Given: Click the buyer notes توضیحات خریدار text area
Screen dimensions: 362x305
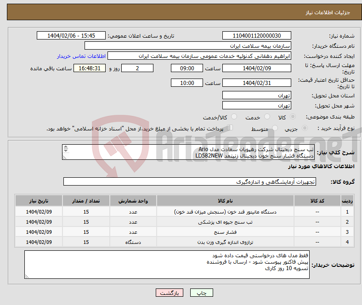Looking at the screenshot, I should (x=167, y=265).
